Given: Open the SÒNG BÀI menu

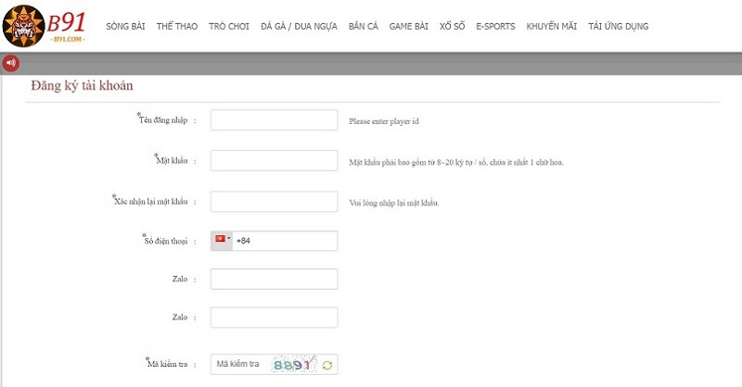Looking at the screenshot, I should [x=125, y=27].
